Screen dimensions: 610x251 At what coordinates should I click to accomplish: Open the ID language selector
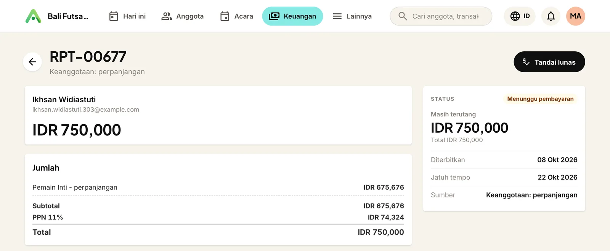(x=520, y=16)
